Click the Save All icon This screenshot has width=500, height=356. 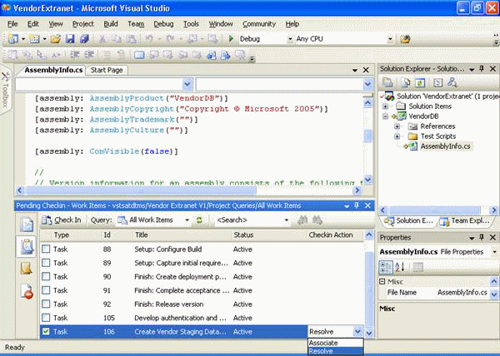click(x=84, y=39)
